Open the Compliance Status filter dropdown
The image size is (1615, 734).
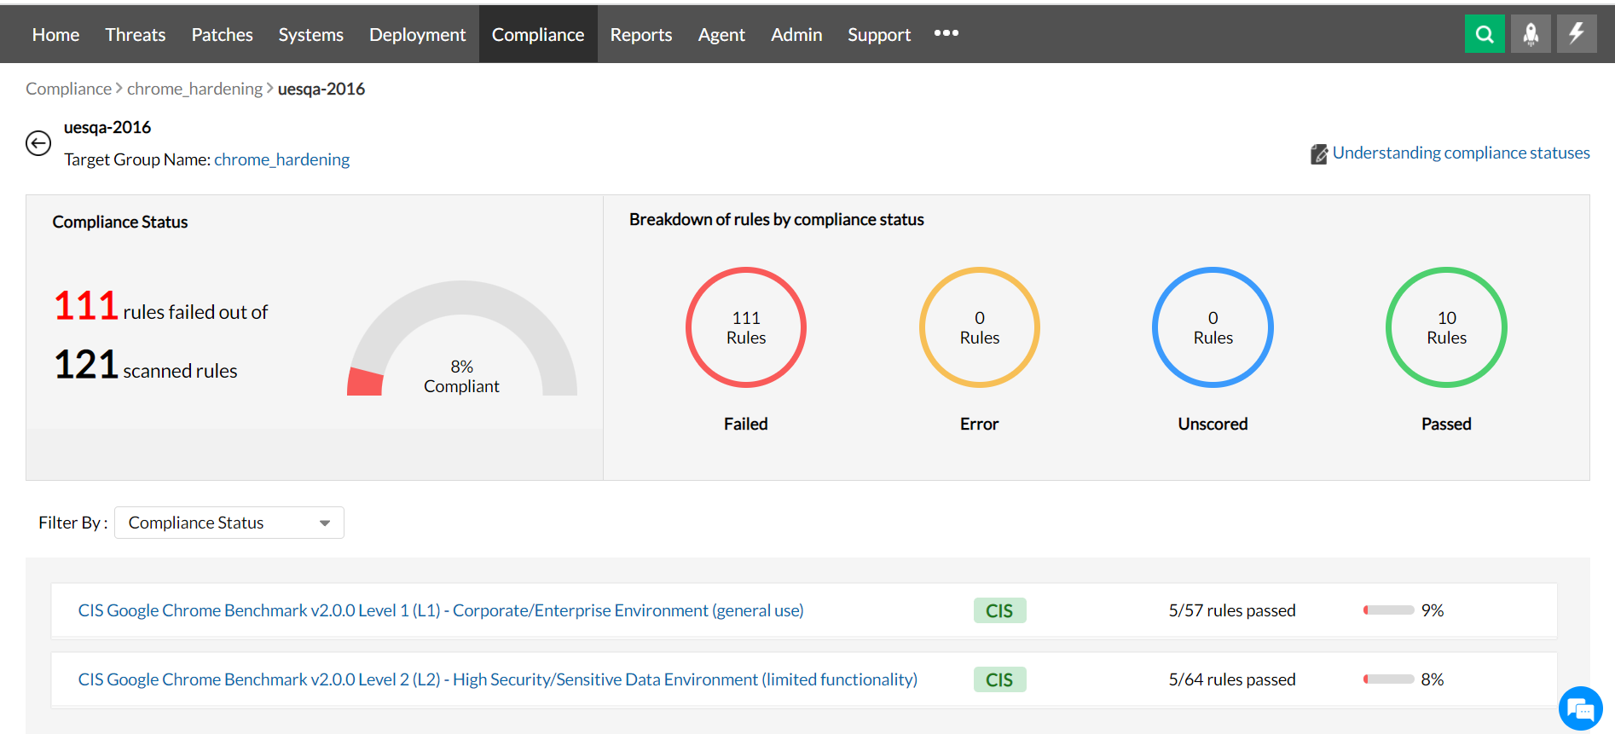pos(229,523)
